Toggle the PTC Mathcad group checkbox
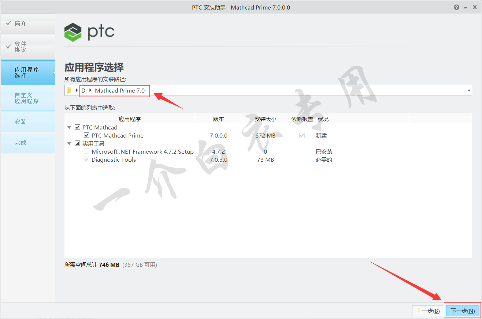482x319 pixels. point(77,127)
